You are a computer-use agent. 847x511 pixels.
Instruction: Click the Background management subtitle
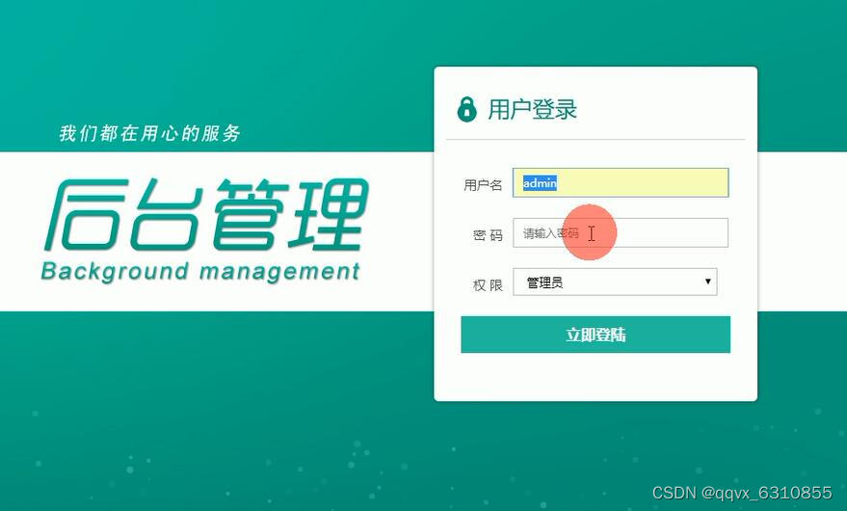pyautogui.click(x=200, y=272)
